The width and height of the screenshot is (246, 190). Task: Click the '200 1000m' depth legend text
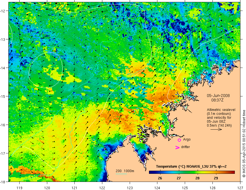click(125, 171)
